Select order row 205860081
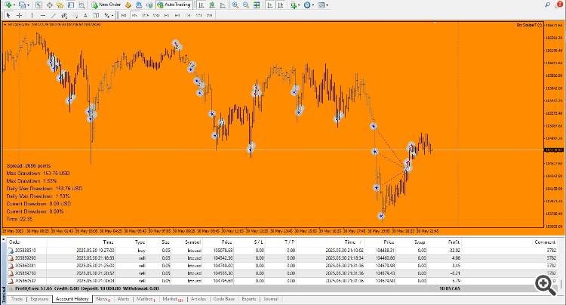 point(282,266)
